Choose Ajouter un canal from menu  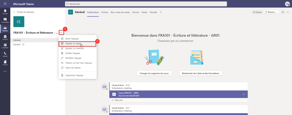78,44
